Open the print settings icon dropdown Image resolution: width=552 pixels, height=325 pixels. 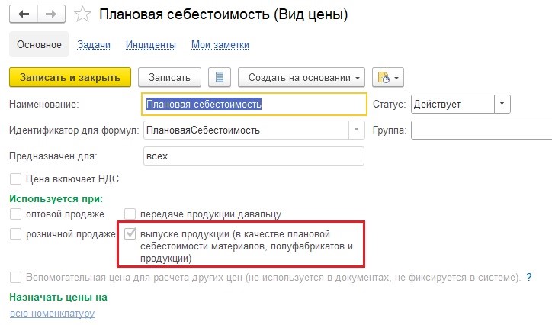(x=388, y=78)
